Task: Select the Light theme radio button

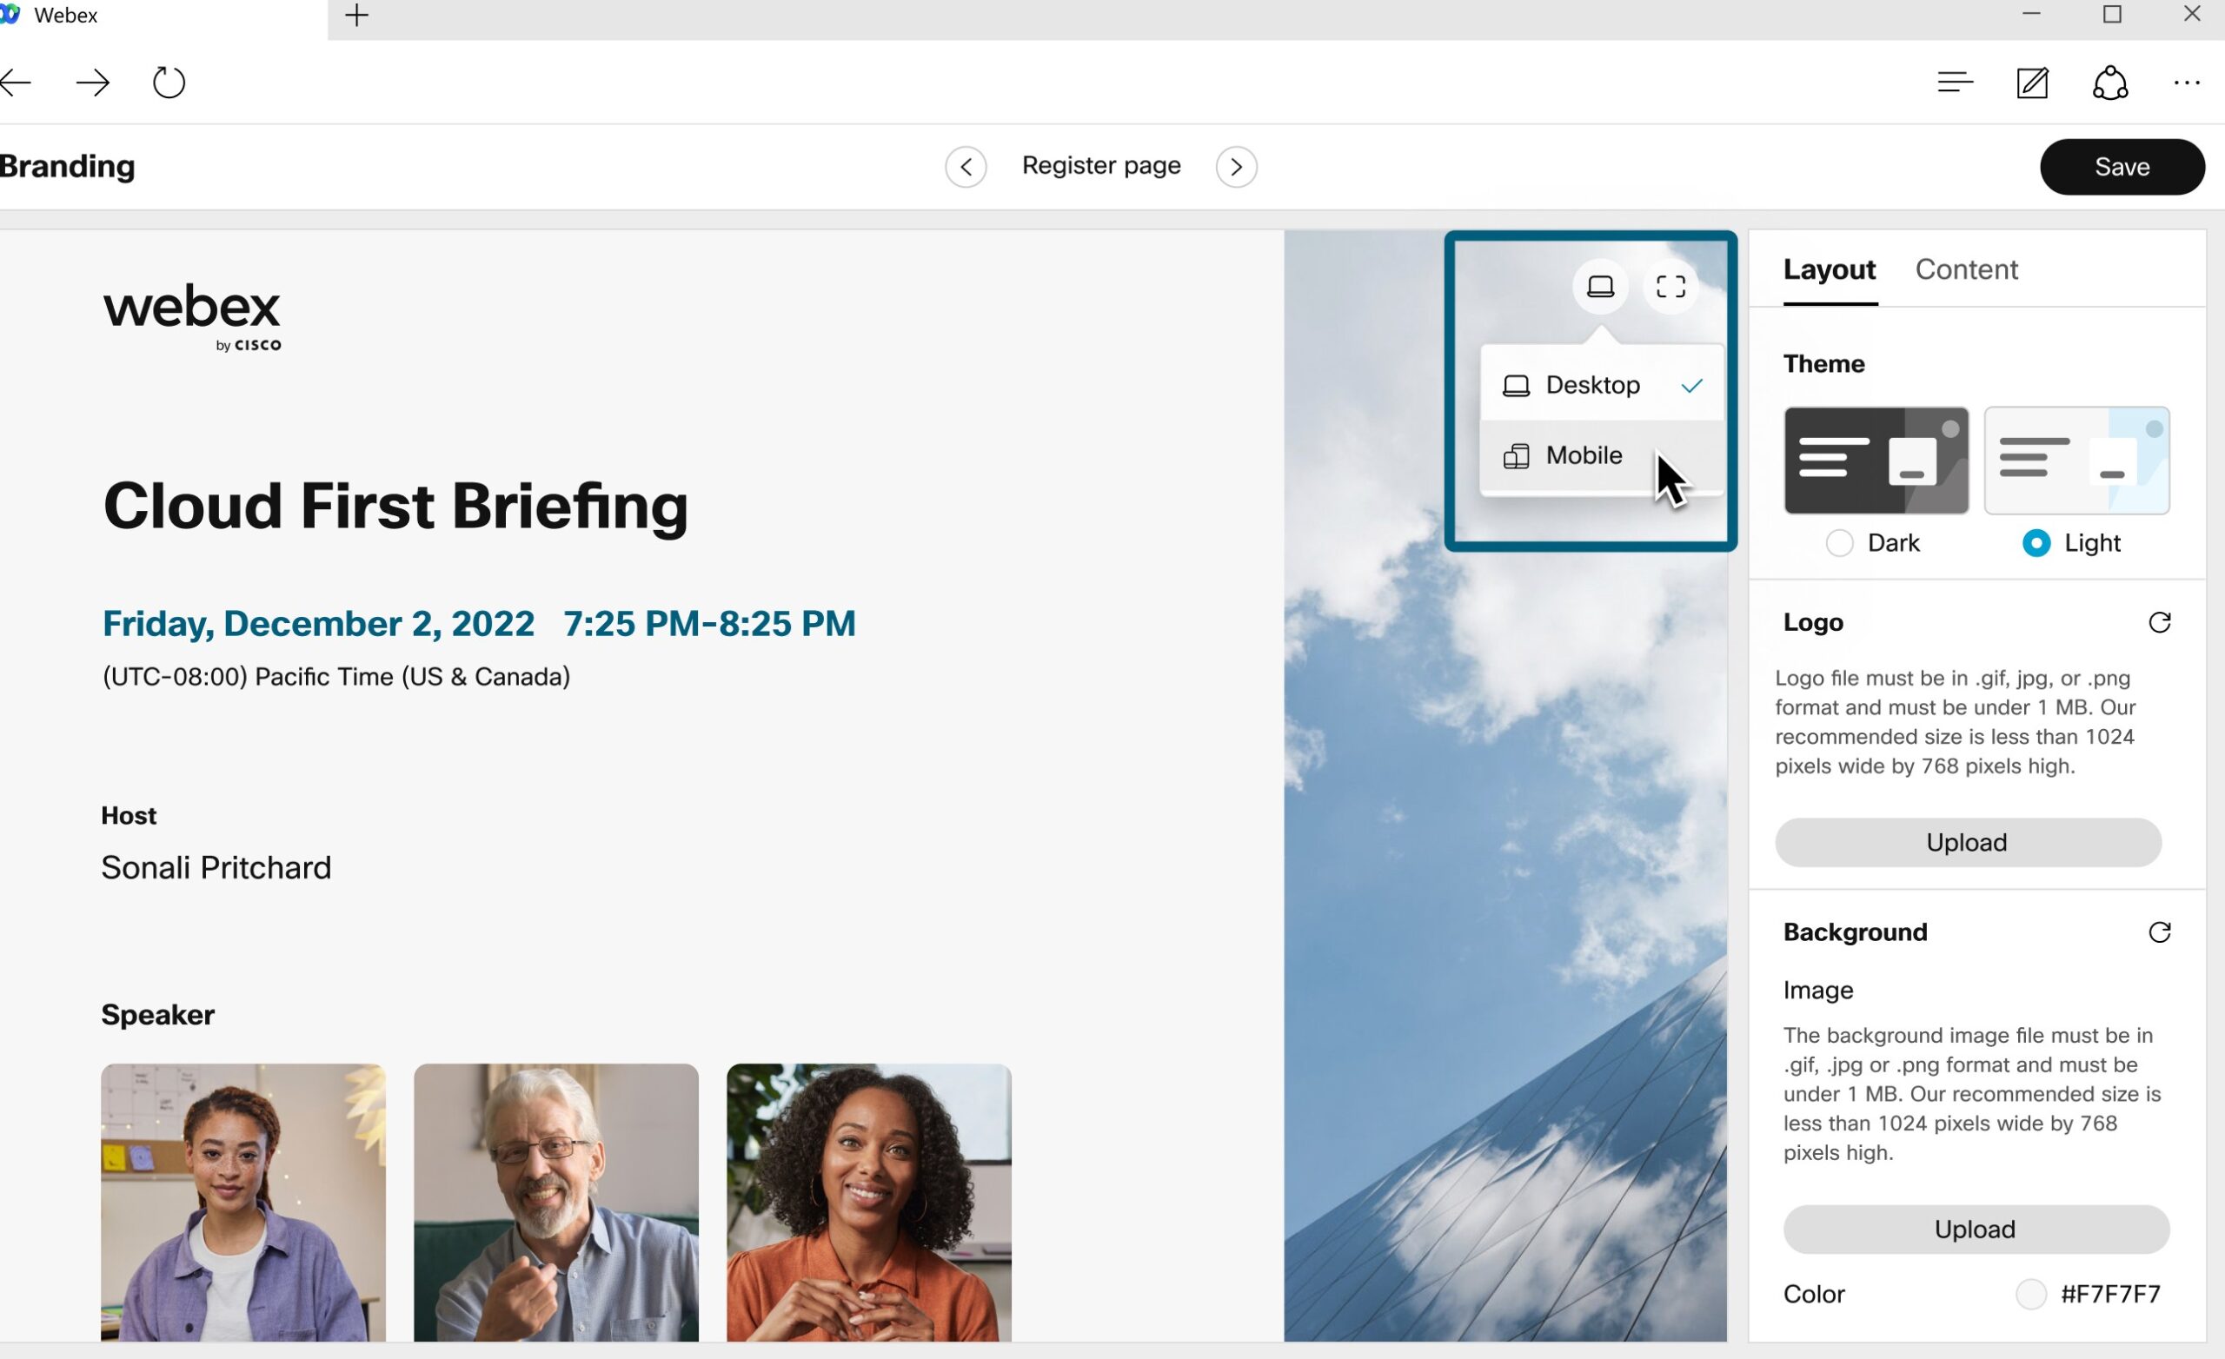Action: 2036,543
